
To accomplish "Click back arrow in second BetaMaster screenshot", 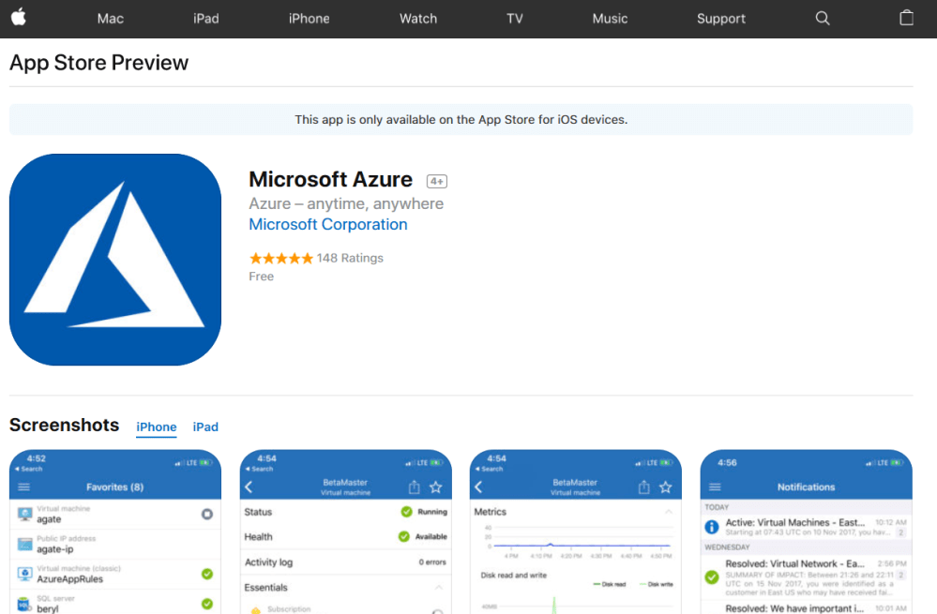I will [x=478, y=487].
